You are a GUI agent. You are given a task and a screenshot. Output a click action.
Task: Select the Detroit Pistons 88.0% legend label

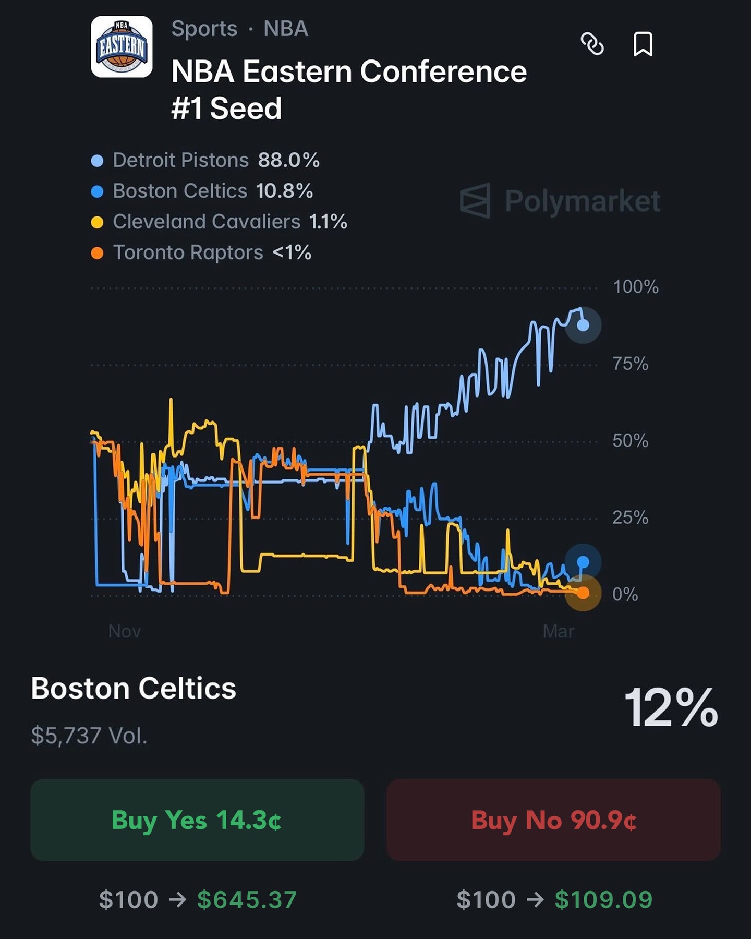(216, 160)
